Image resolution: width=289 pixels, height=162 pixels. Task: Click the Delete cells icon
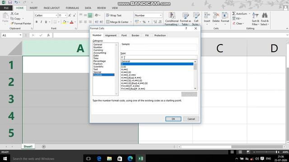click(x=216, y=16)
